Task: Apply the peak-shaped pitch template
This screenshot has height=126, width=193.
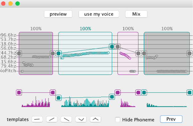Action: coord(96,119)
